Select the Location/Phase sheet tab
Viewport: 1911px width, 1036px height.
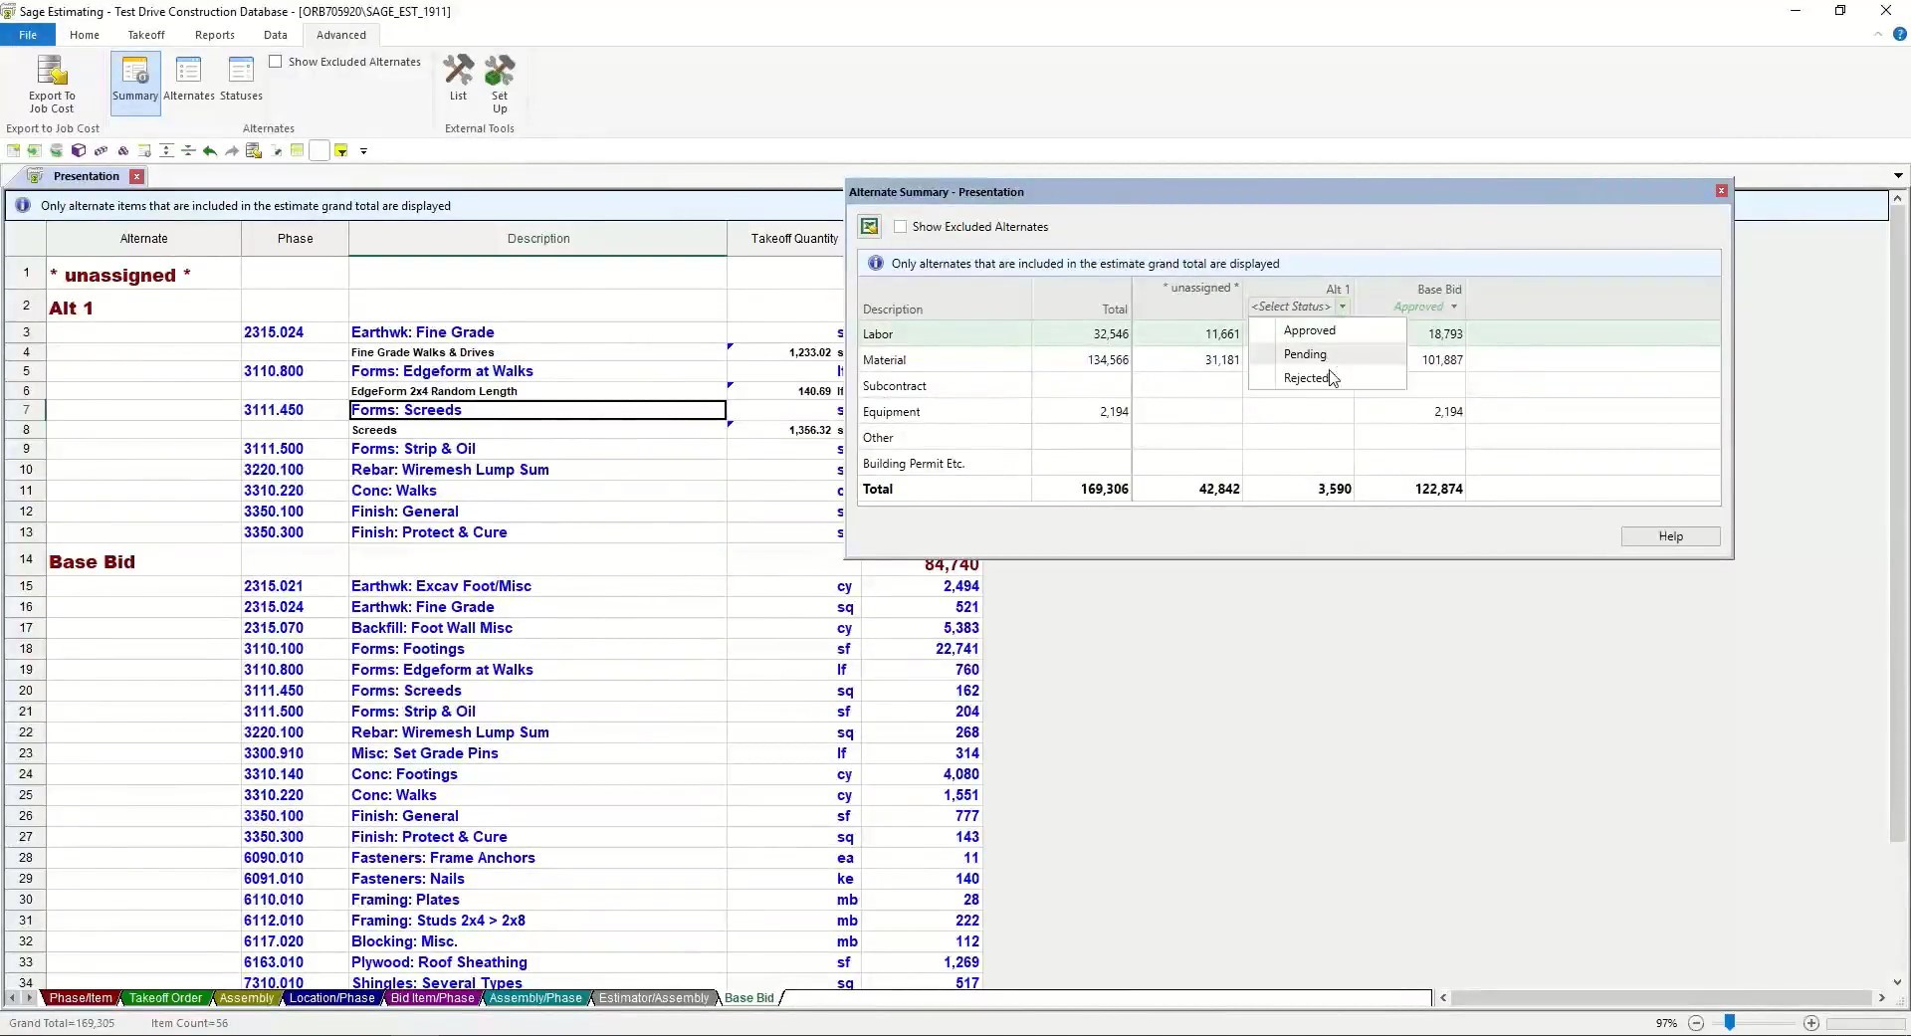[x=332, y=998]
